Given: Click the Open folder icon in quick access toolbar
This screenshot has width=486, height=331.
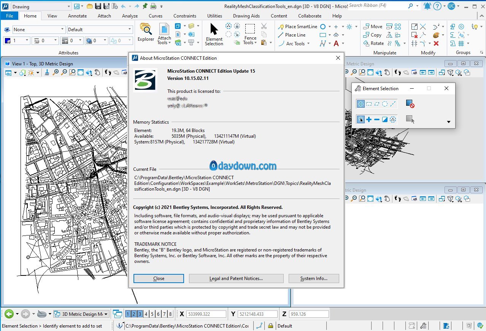Looking at the screenshot, I should (x=90, y=6).
